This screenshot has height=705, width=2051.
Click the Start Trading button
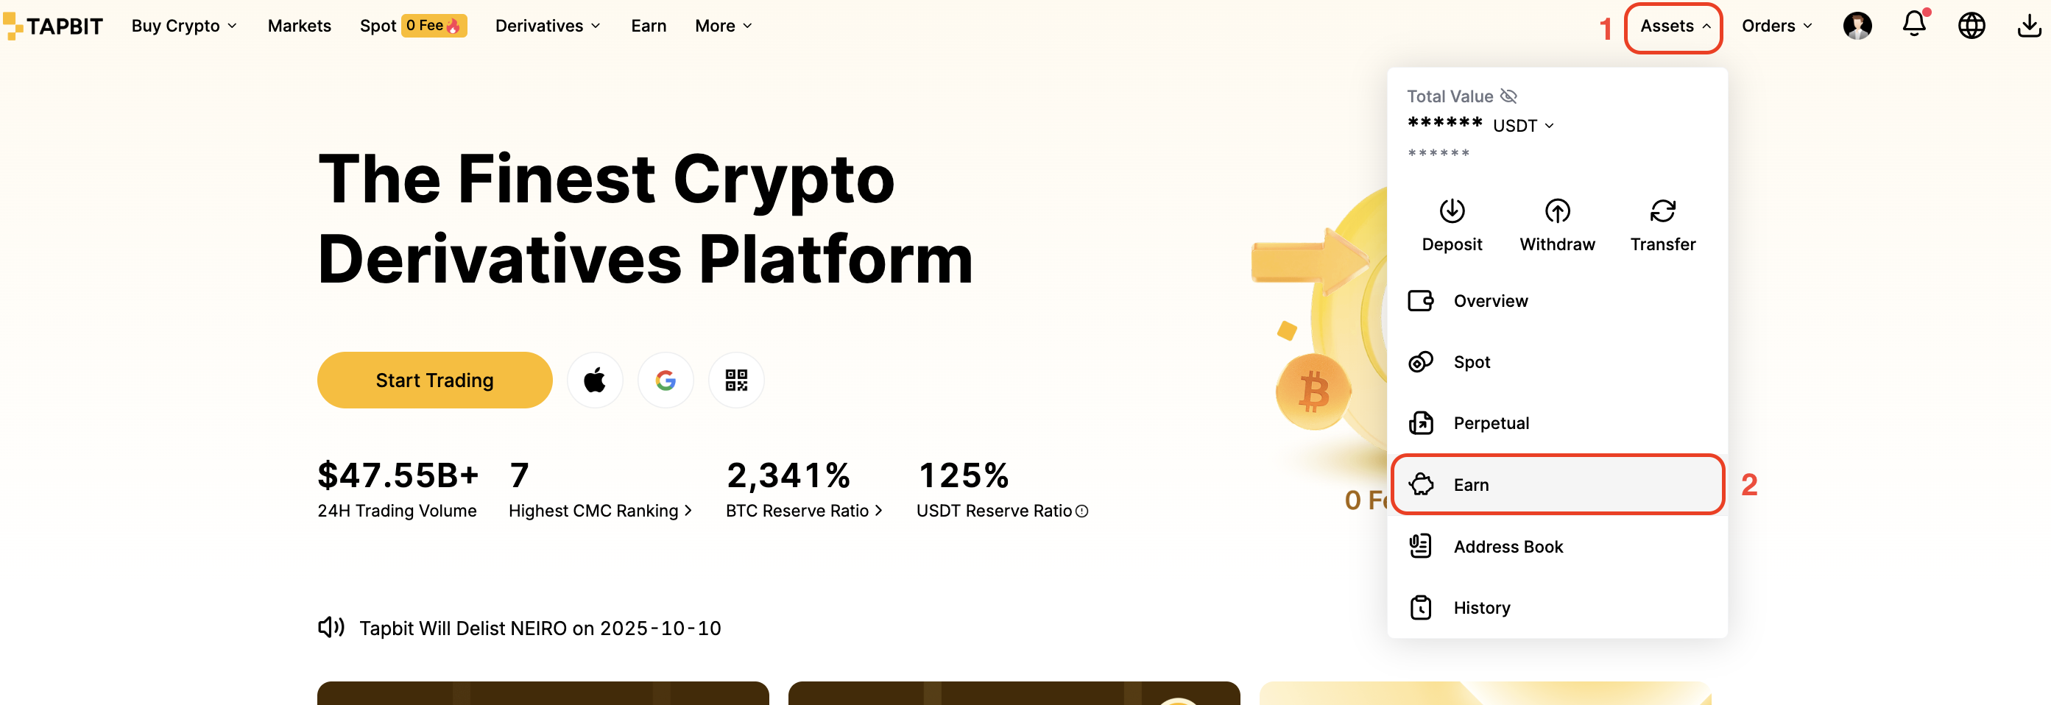point(435,380)
